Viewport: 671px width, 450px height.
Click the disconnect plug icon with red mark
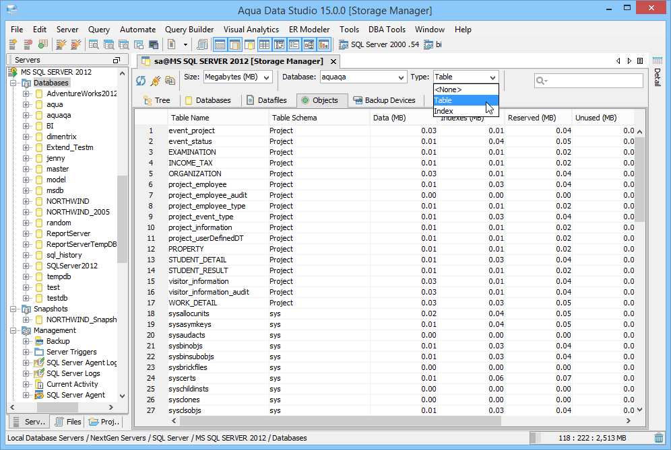coord(75,44)
